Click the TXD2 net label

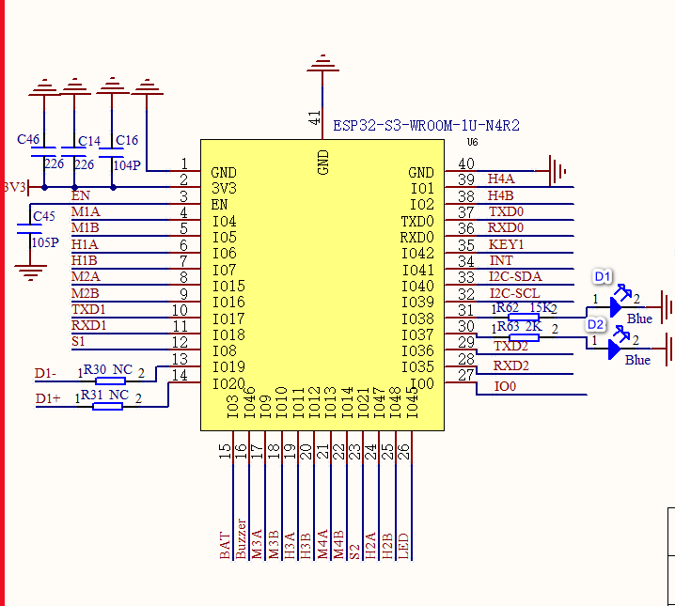pos(510,346)
